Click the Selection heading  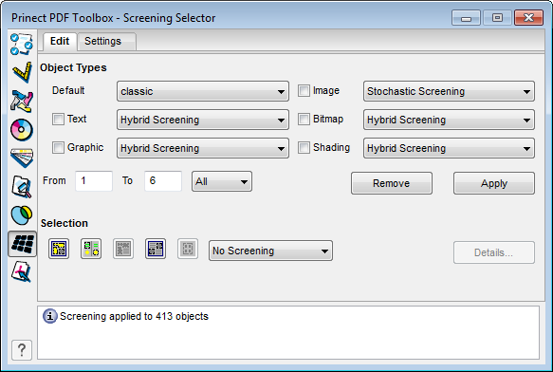click(65, 223)
